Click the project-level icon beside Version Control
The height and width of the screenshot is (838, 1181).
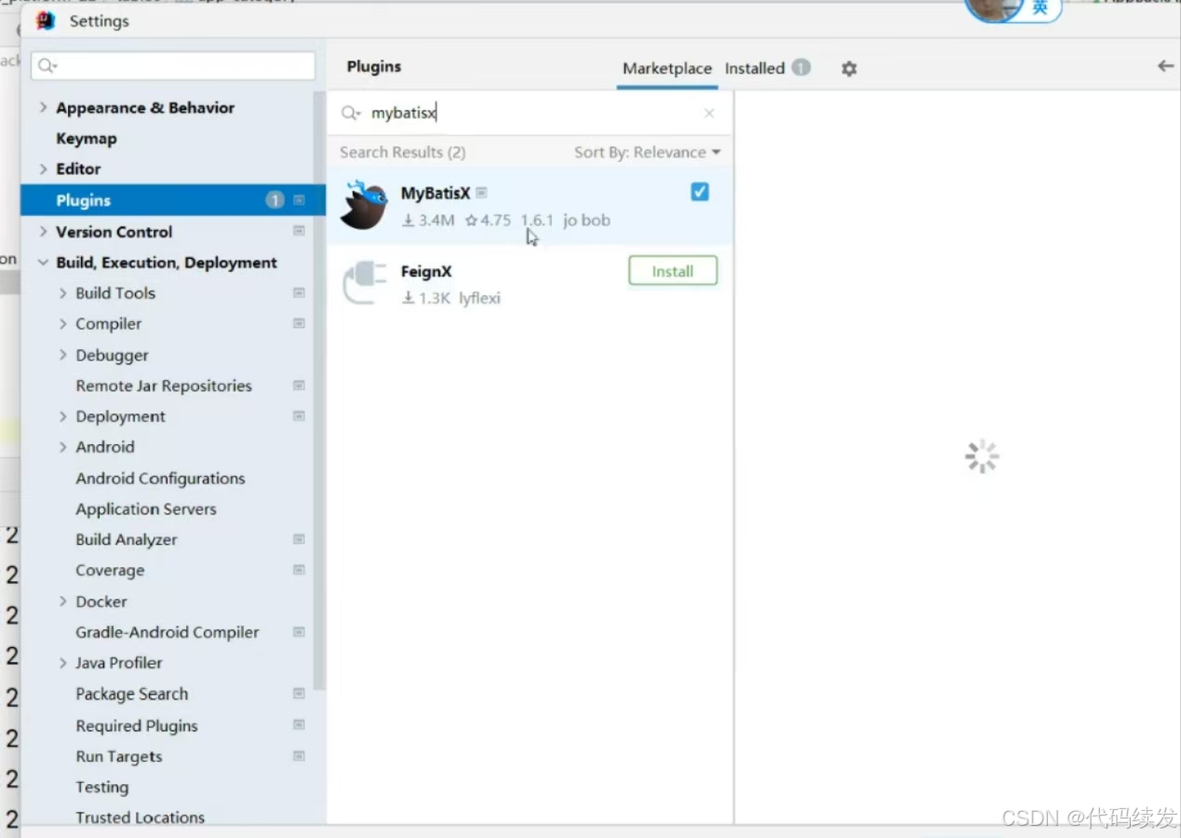[x=299, y=231]
